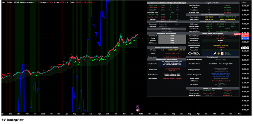Open the red flag event marker on the time axis

[138, 110]
